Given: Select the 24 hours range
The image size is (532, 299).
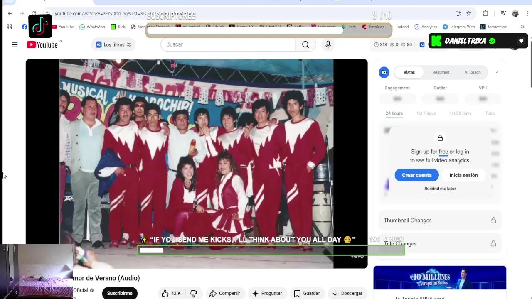Looking at the screenshot, I should [394, 113].
